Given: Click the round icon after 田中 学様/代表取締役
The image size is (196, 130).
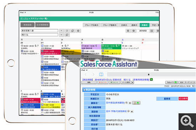Looking at the screenshot, I should (x=128, y=111).
